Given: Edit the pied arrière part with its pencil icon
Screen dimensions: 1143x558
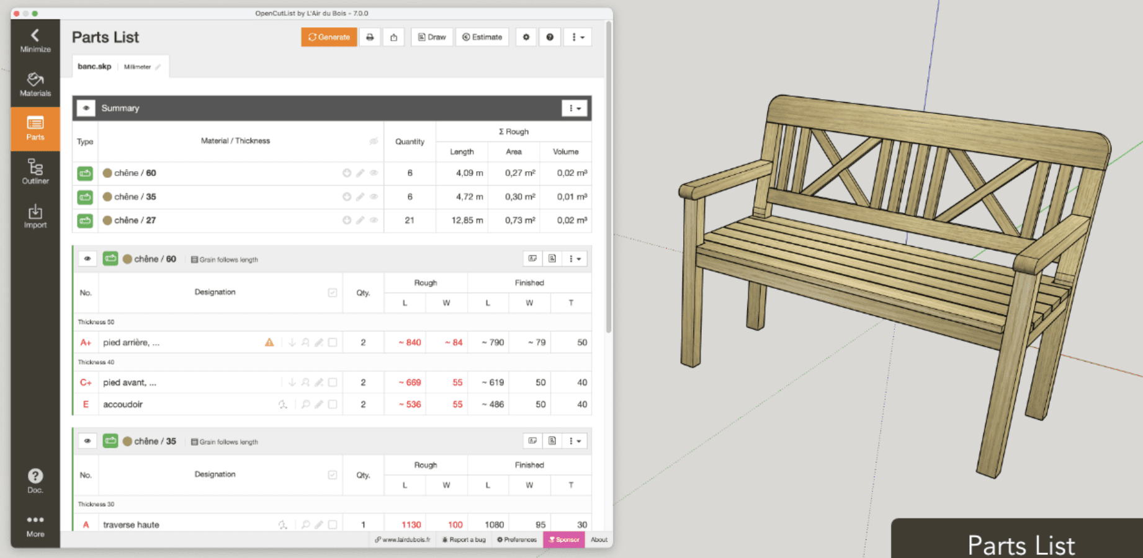Looking at the screenshot, I should point(319,342).
